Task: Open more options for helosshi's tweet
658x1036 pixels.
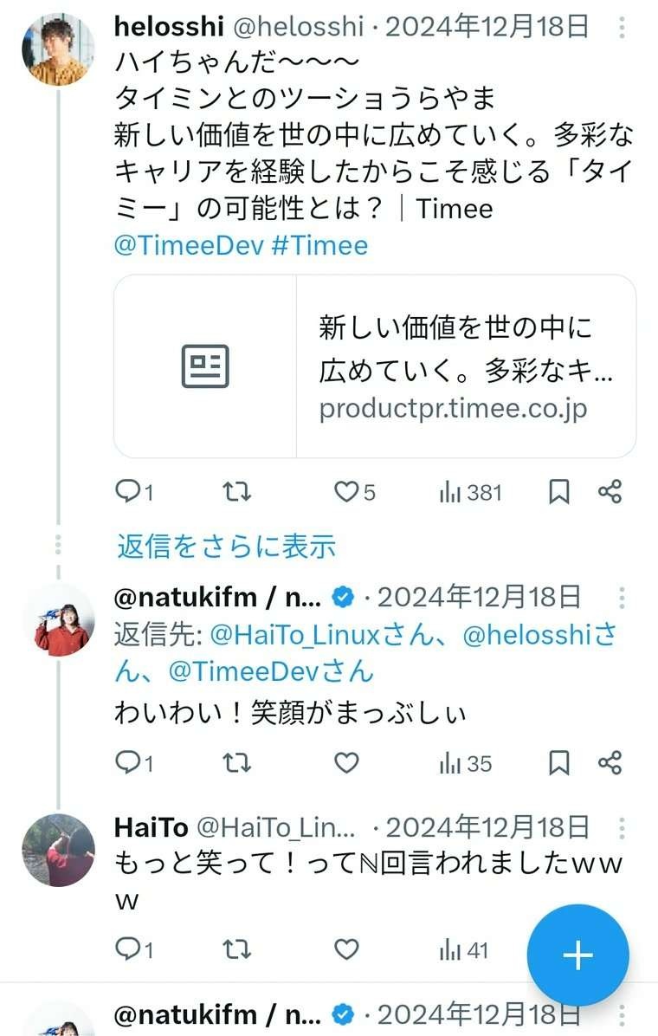Action: point(622,28)
